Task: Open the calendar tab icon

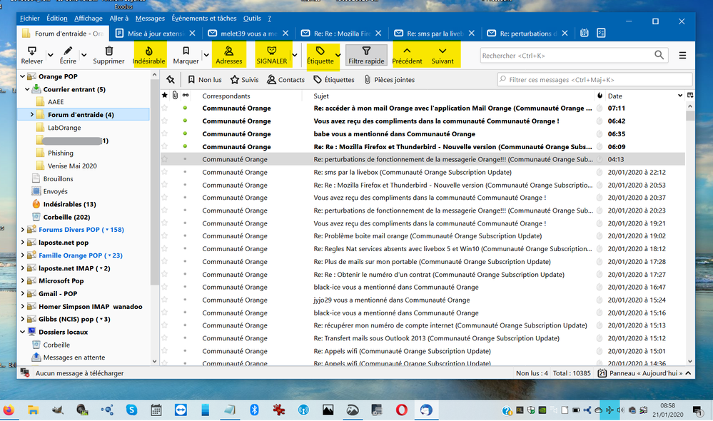Action: [585, 33]
